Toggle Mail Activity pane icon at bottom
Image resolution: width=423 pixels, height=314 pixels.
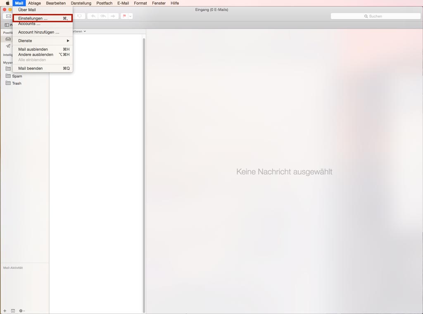point(13,311)
